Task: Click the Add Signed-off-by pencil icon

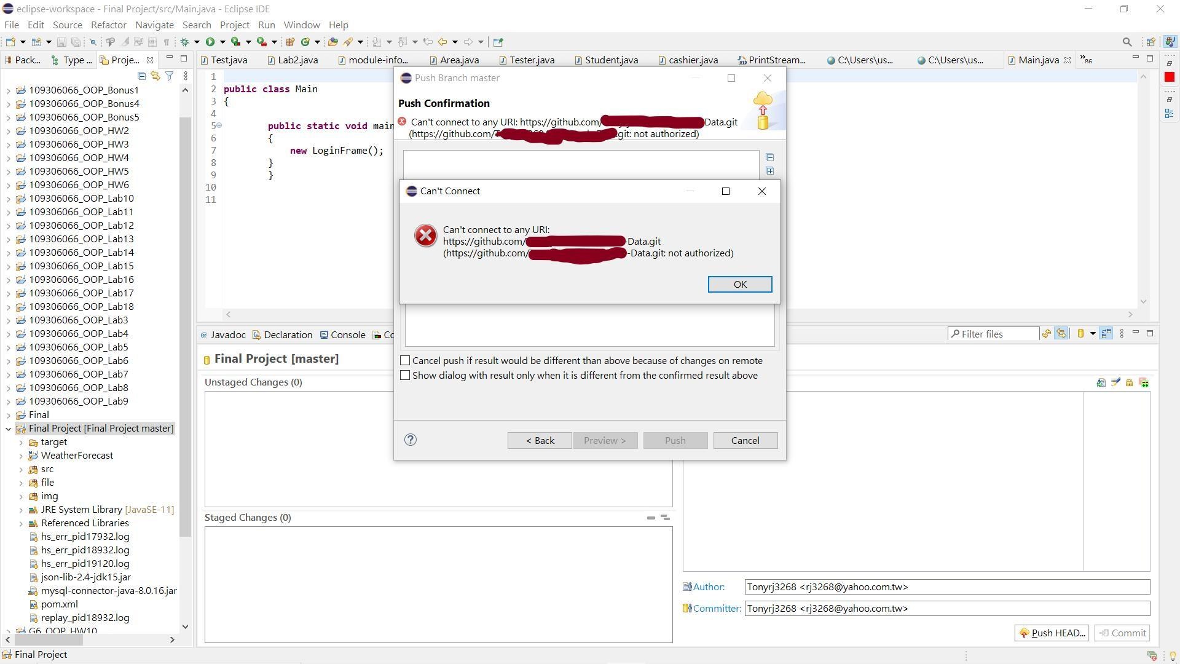Action: point(1115,382)
